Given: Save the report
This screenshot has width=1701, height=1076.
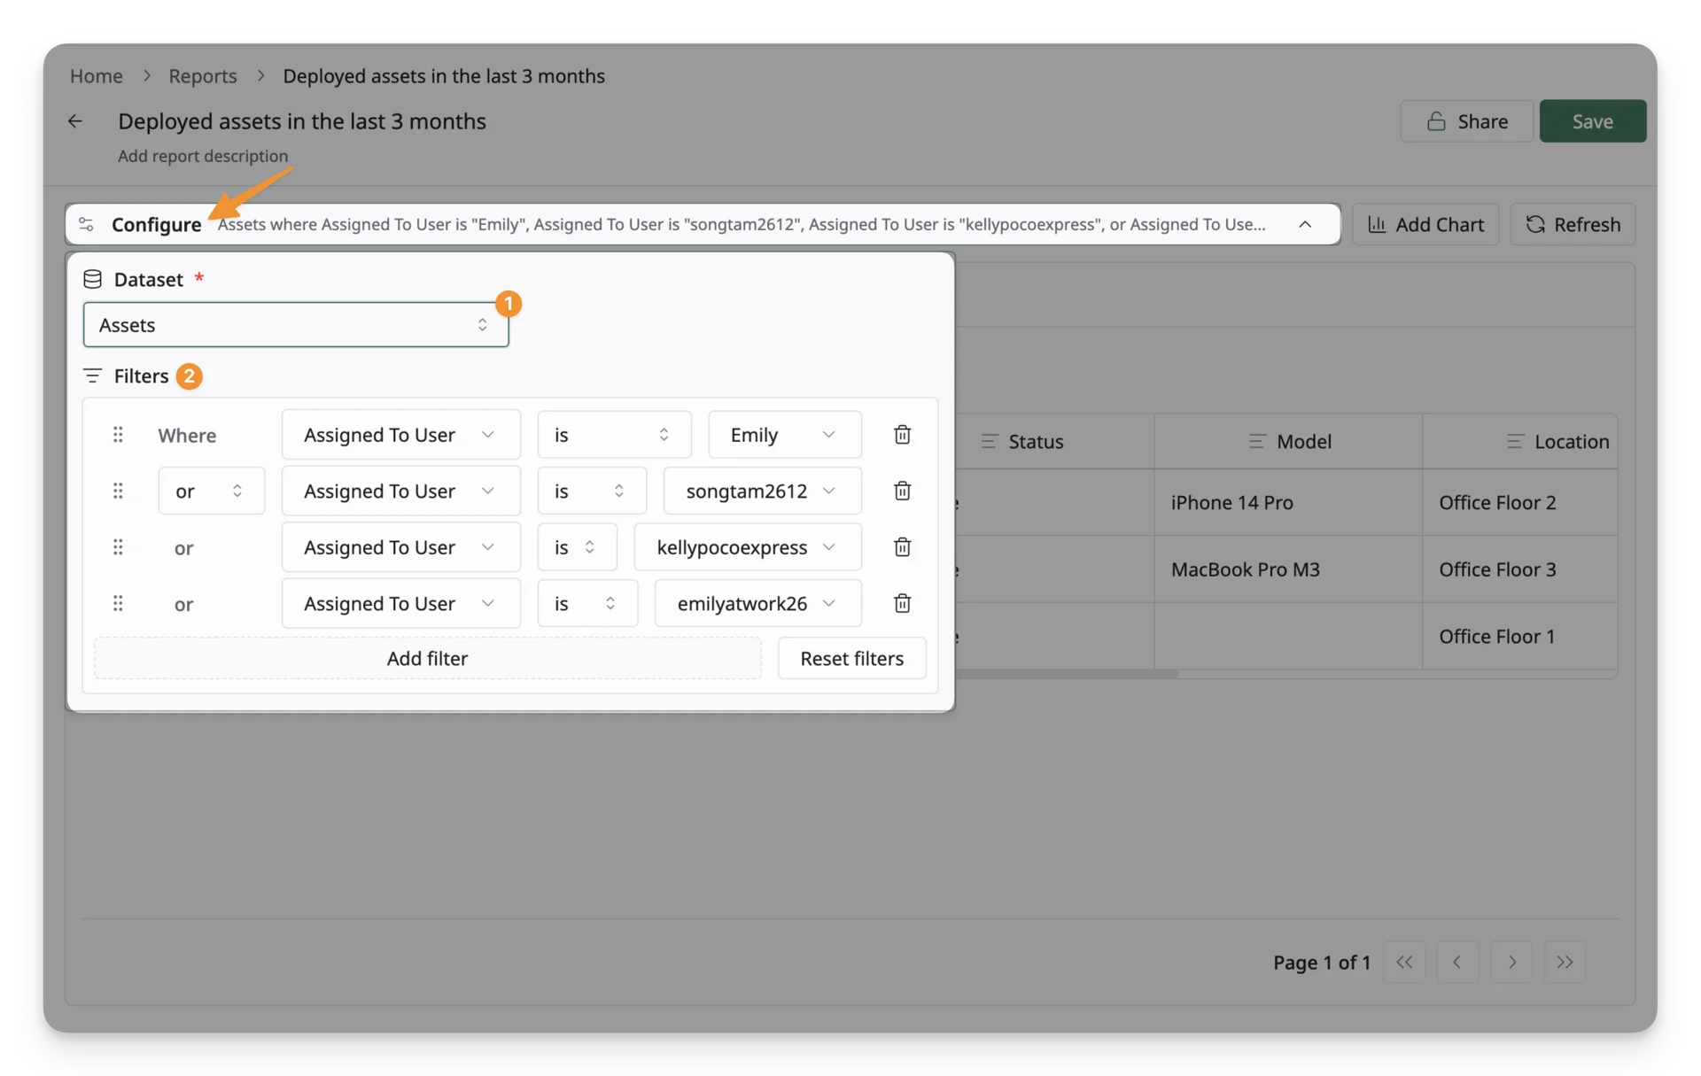Looking at the screenshot, I should 1592,121.
